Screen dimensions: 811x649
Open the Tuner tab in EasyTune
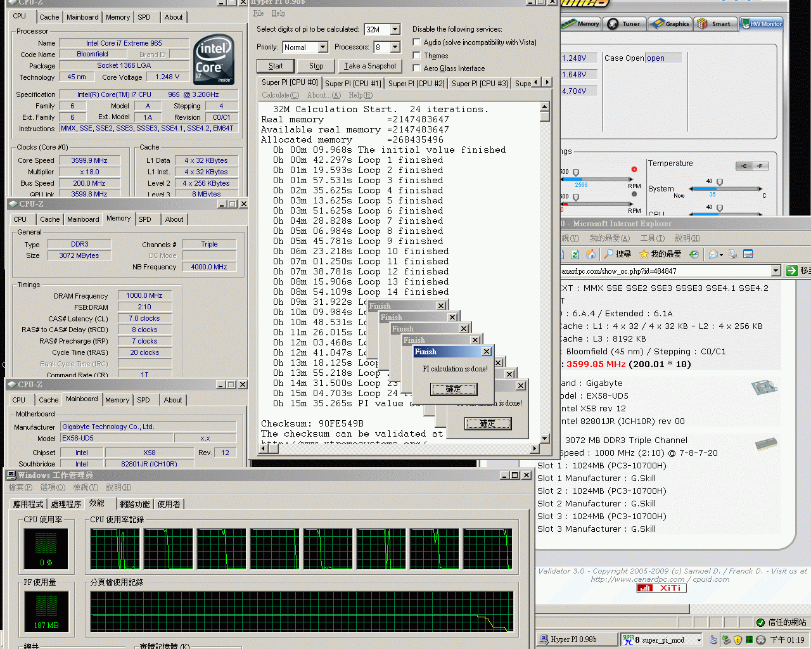coord(624,24)
